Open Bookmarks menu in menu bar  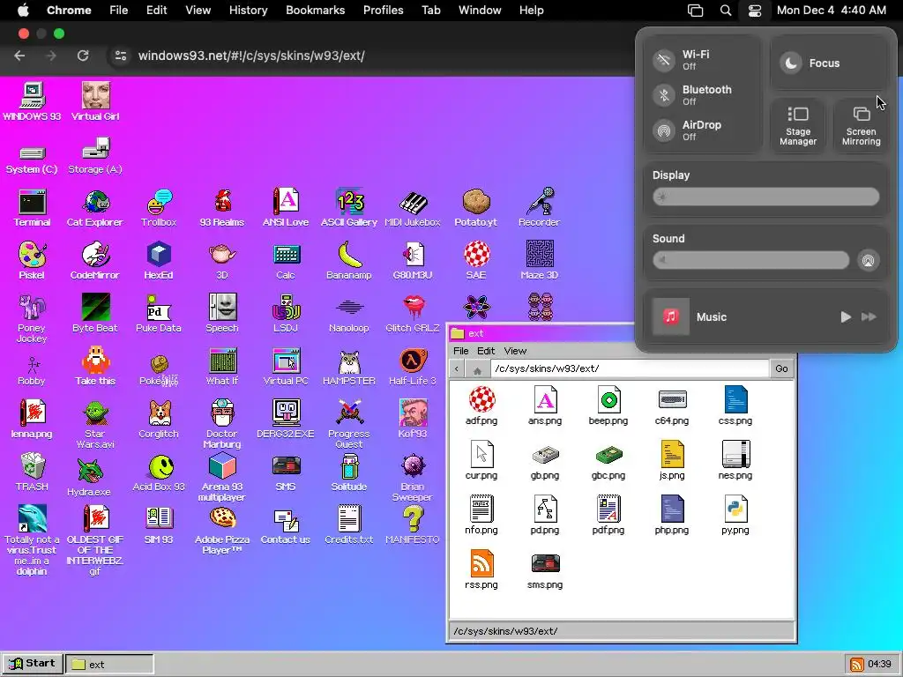[x=315, y=11]
